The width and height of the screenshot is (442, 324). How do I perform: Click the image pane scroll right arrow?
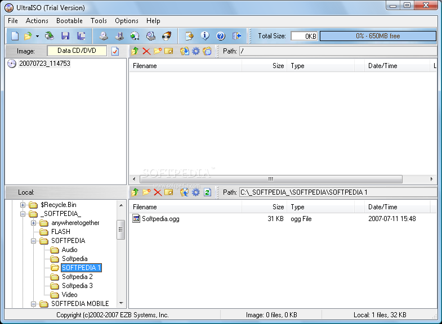[x=431, y=179]
